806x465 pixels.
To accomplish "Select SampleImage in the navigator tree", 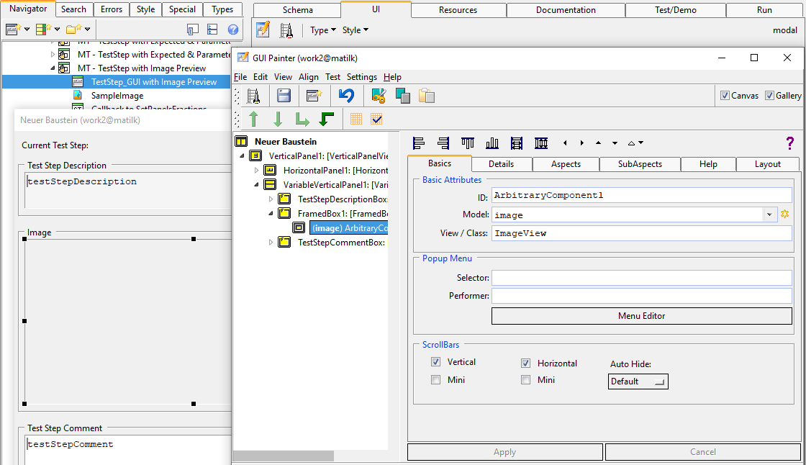I will click(117, 95).
